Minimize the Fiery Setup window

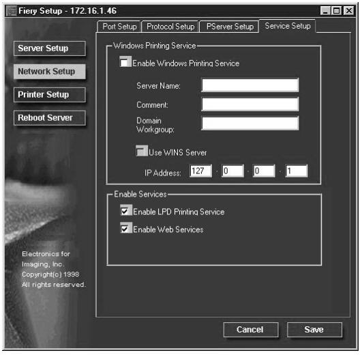325,11
